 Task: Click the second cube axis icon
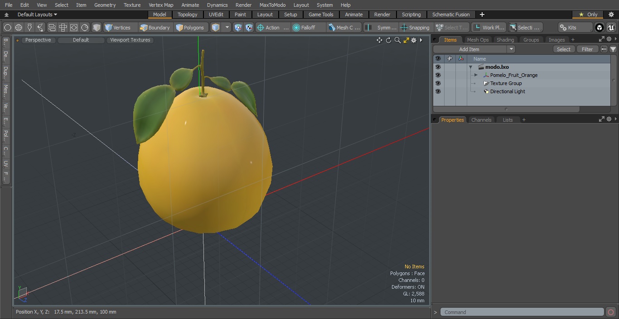(x=249, y=28)
